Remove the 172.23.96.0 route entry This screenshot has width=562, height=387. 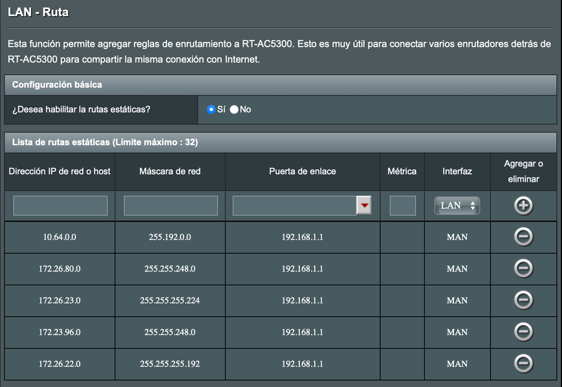(x=523, y=332)
